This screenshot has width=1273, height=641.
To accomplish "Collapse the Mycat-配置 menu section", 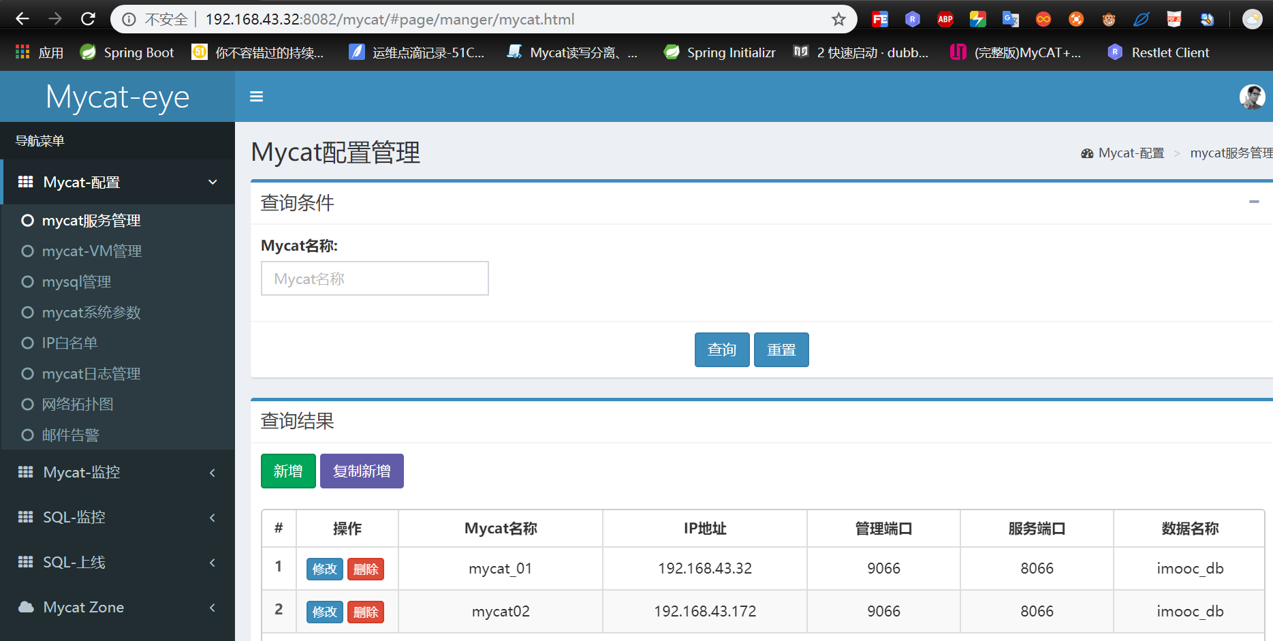I will click(119, 182).
